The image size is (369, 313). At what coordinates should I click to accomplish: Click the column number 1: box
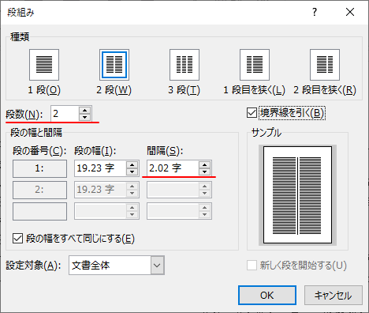coord(39,168)
